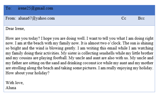Screen dimensions: 157x94
Task: Click the signature name "Aluna"
Action: coord(11,88)
